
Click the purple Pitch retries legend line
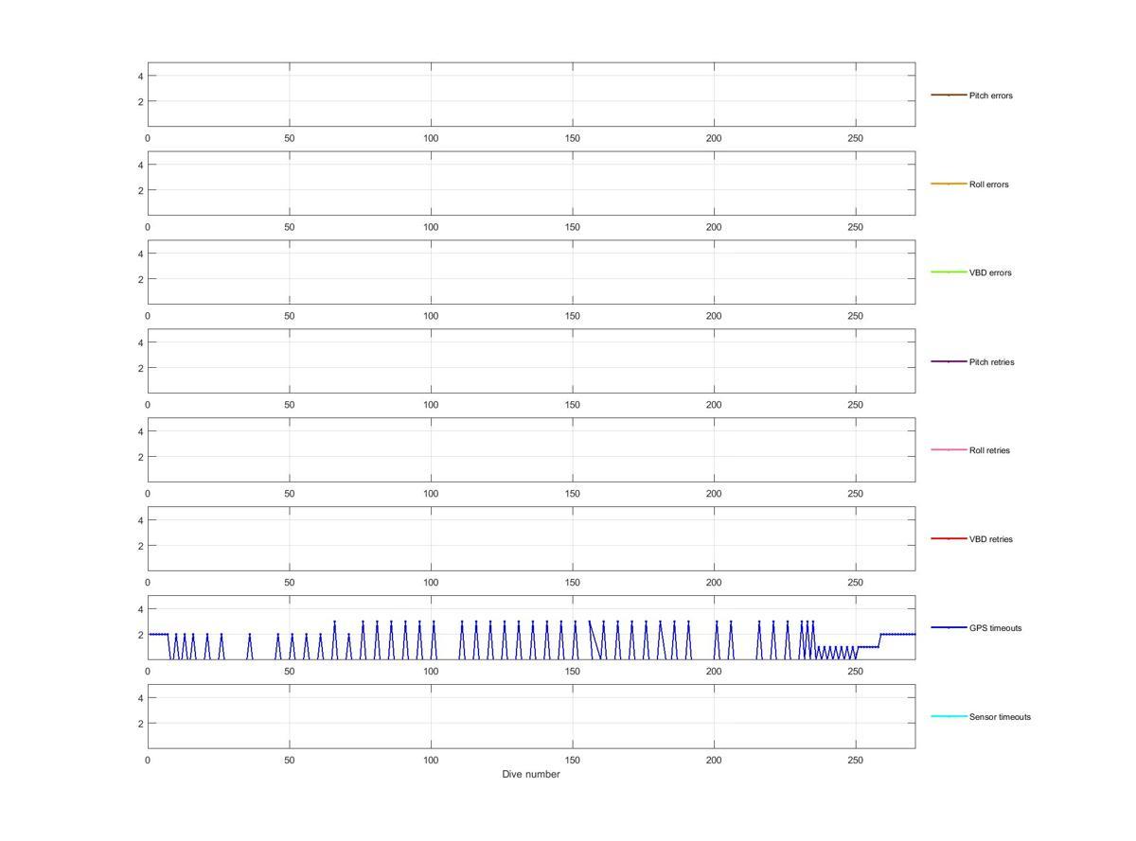(949, 361)
